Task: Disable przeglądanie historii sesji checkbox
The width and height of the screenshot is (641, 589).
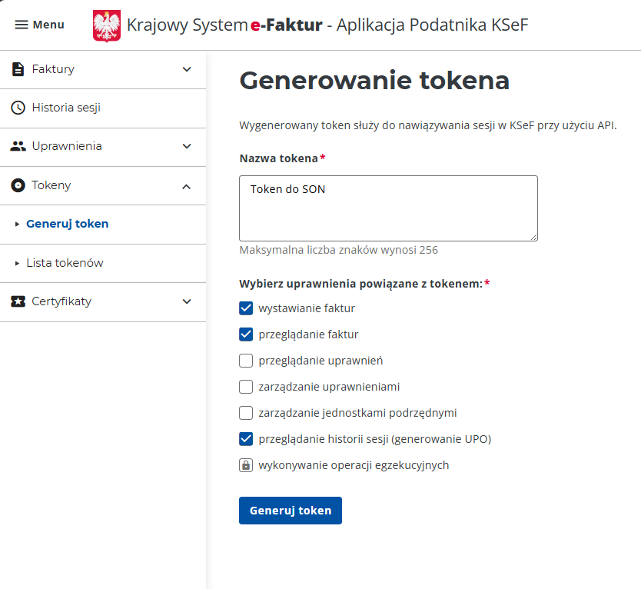Action: point(246,439)
